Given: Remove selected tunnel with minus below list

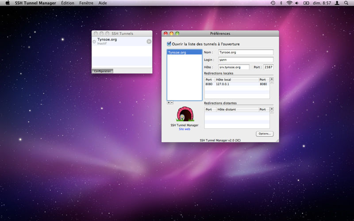Looking at the screenshot, I should (172, 103).
